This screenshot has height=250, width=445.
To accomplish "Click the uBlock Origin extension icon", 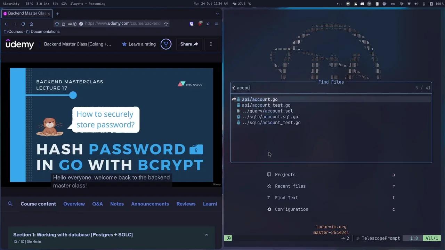I will (200, 24).
